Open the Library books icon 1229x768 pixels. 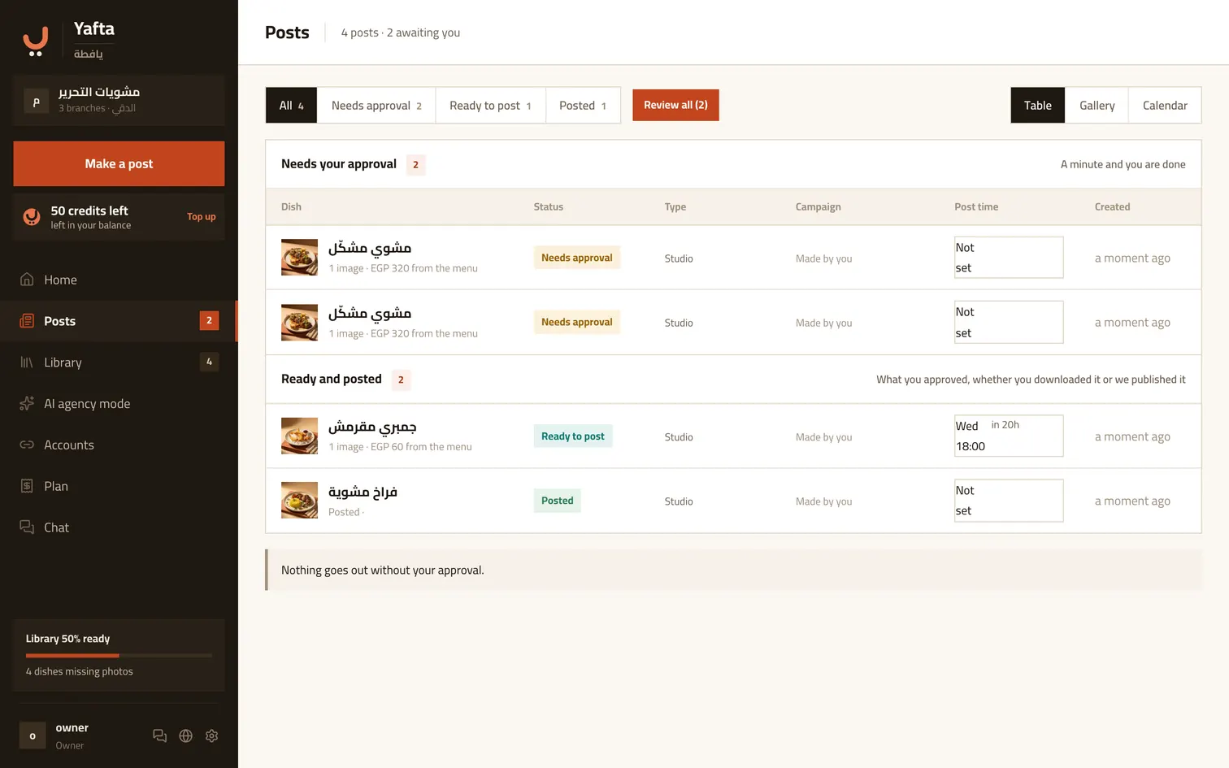pyautogui.click(x=27, y=362)
